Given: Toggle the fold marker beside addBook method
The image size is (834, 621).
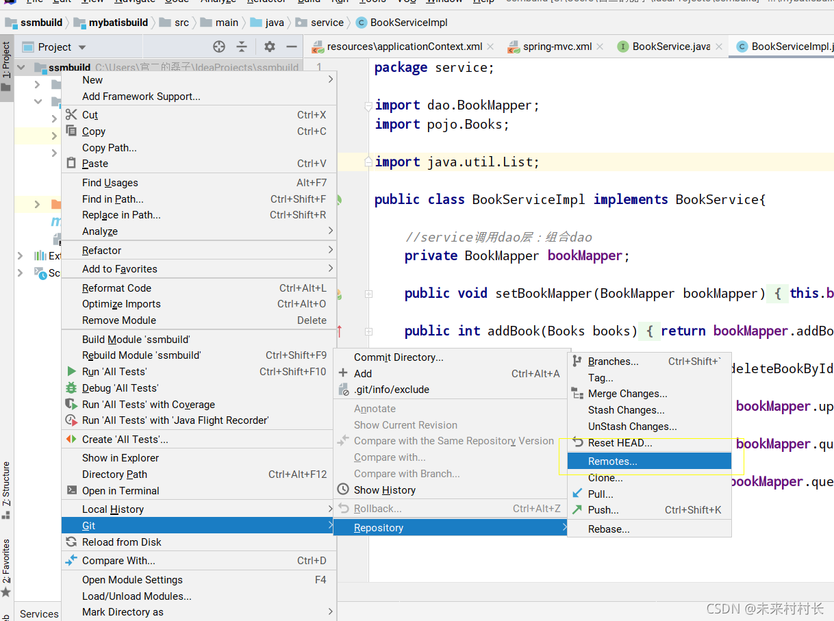Looking at the screenshot, I should coord(368,331).
